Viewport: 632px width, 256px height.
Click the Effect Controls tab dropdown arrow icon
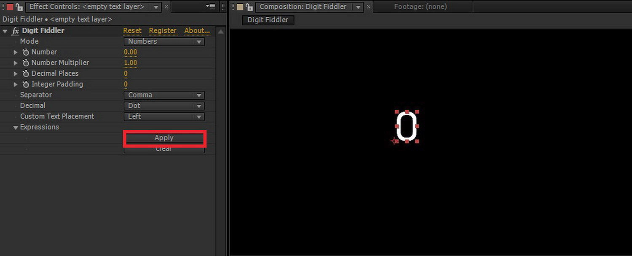tap(155, 7)
